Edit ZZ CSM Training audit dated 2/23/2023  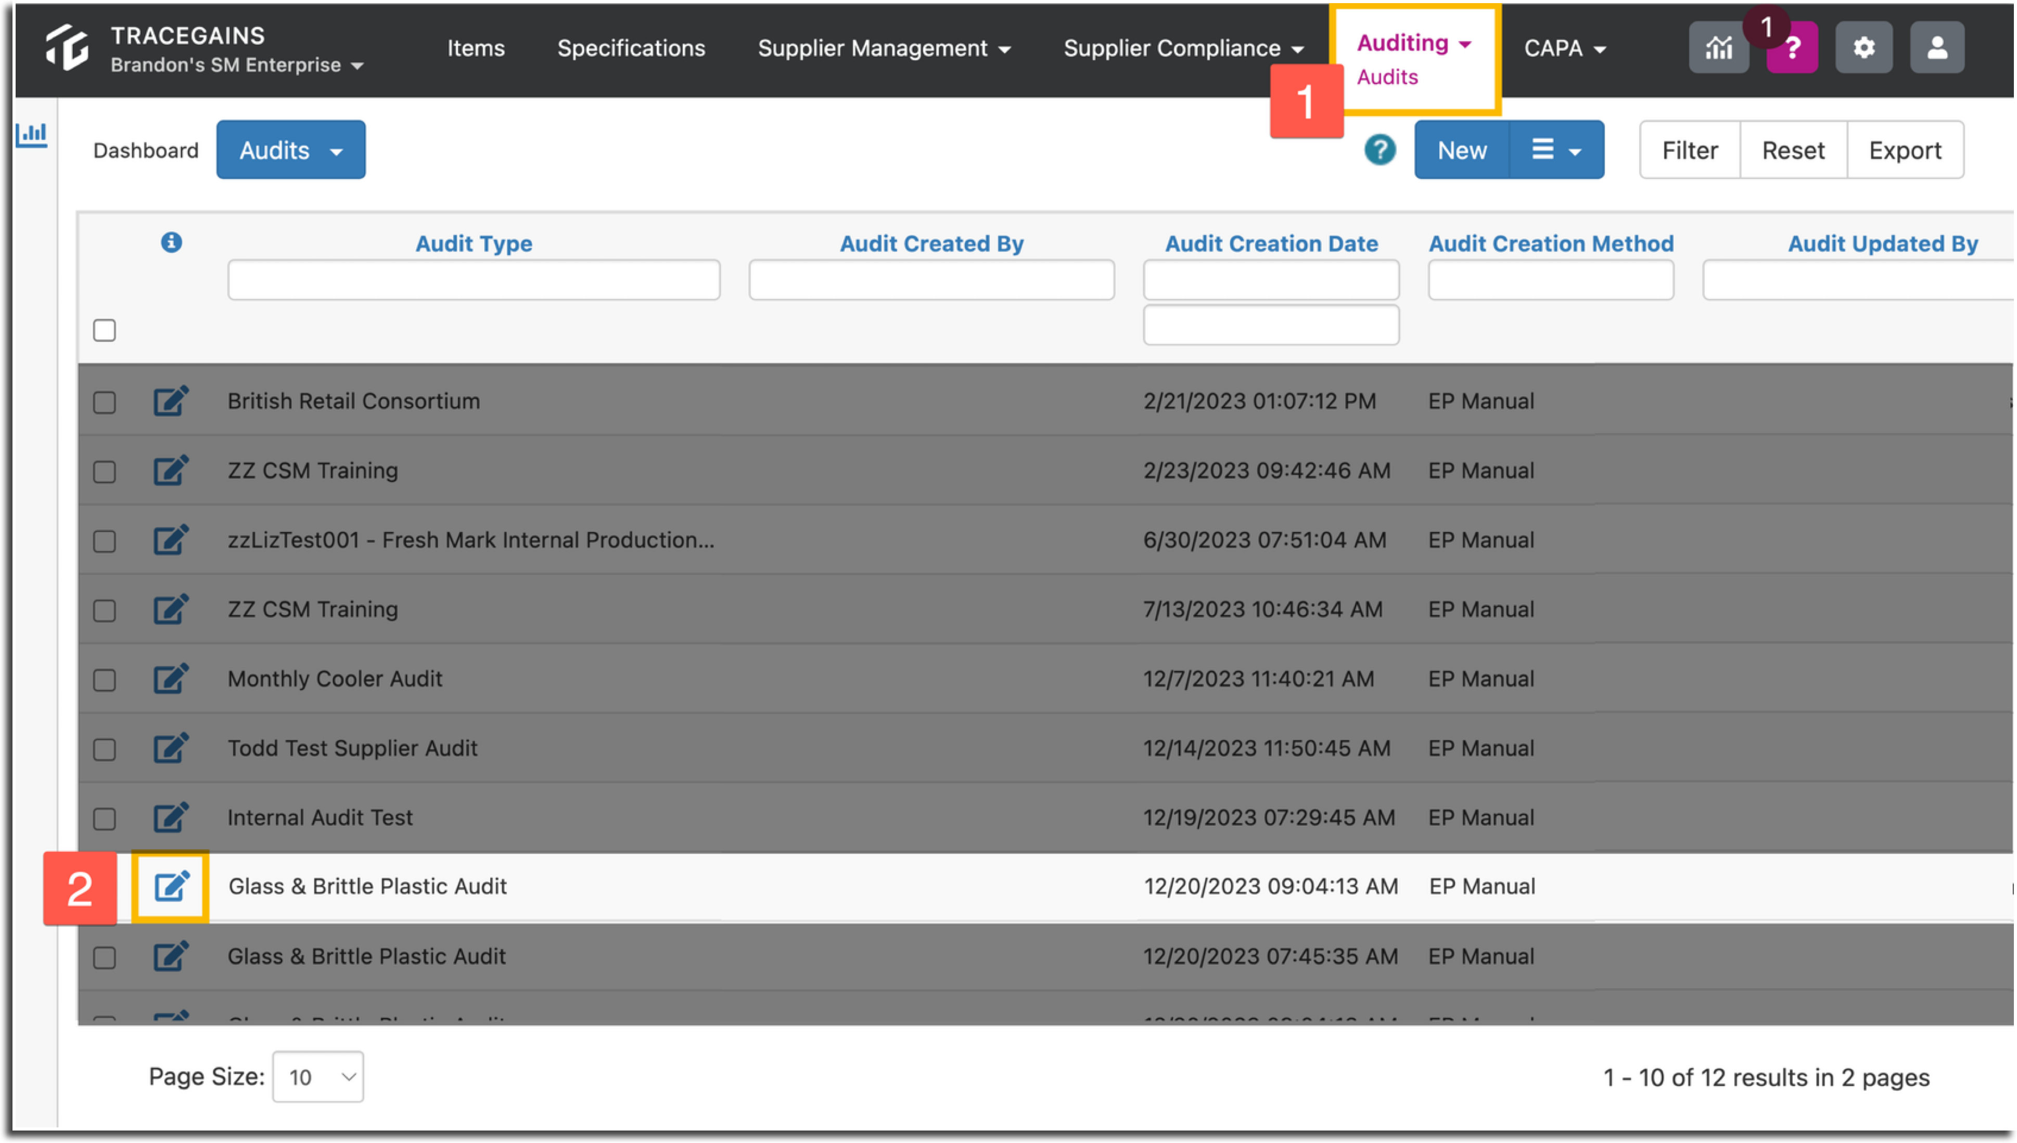click(171, 470)
